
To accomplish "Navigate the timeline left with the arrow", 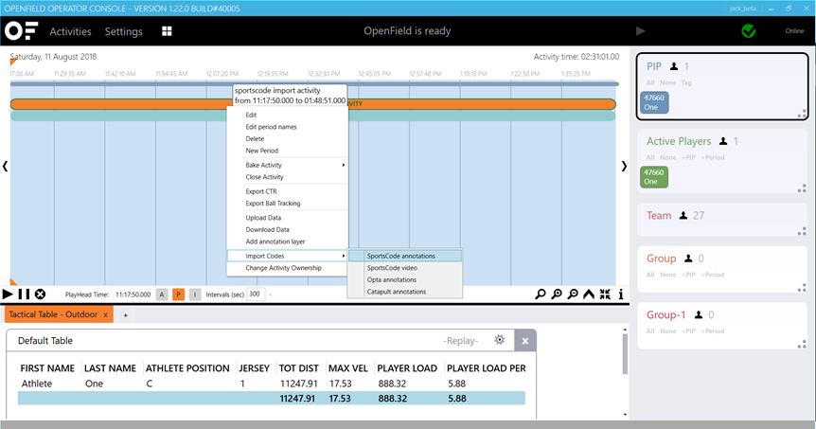I will tap(5, 166).
